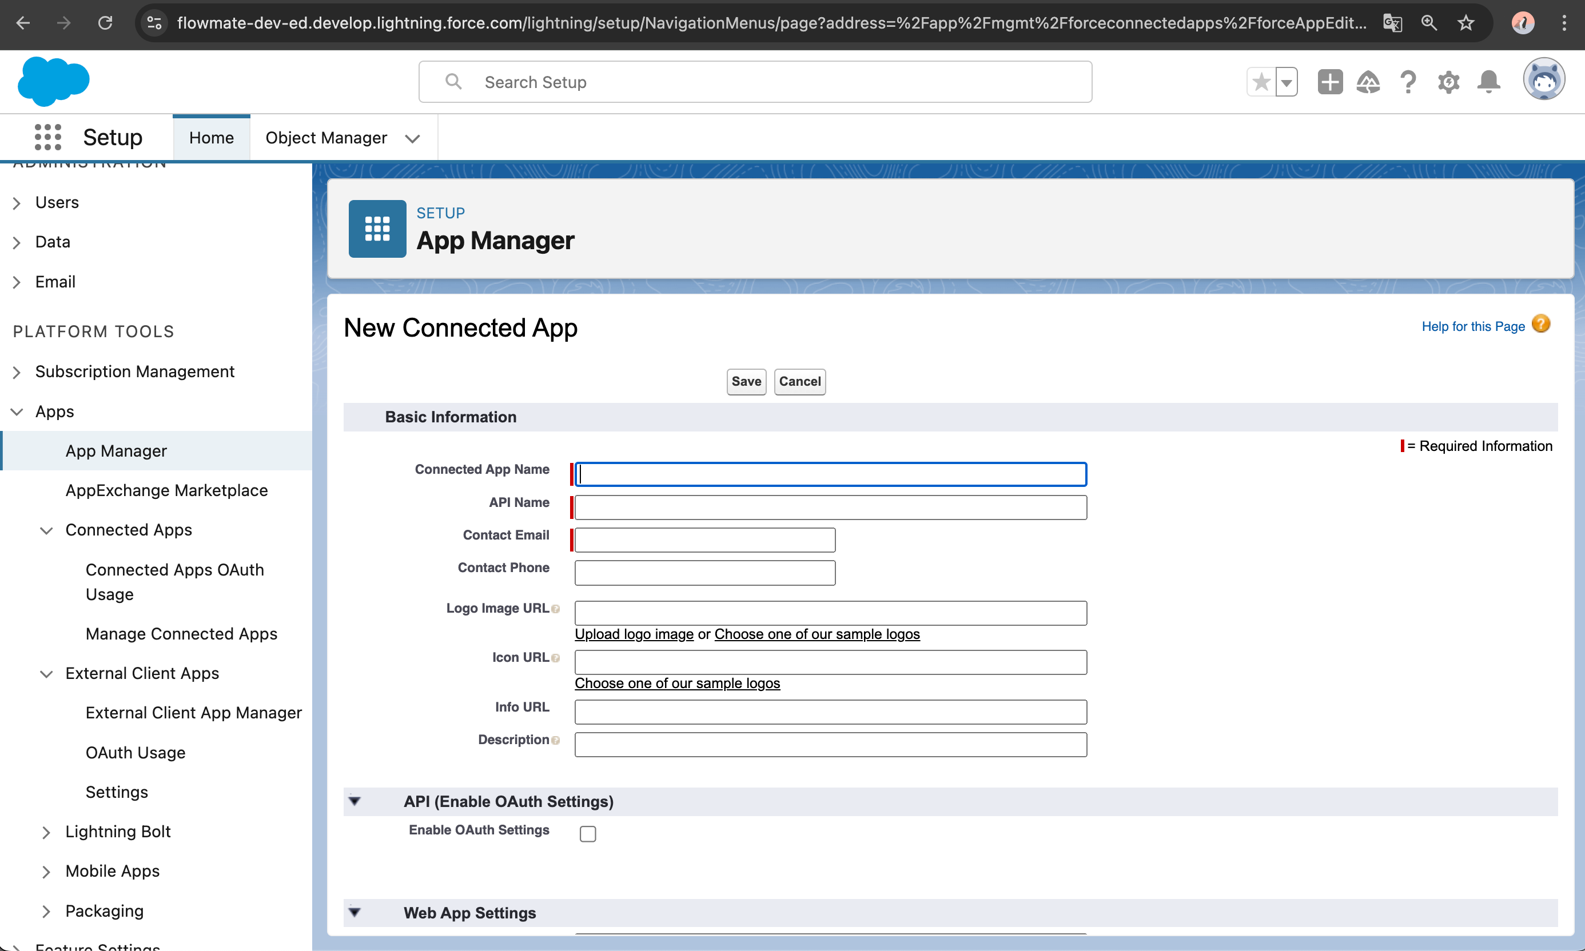Collapse the Connected Apps tree node
This screenshot has width=1585, height=951.
click(46, 530)
